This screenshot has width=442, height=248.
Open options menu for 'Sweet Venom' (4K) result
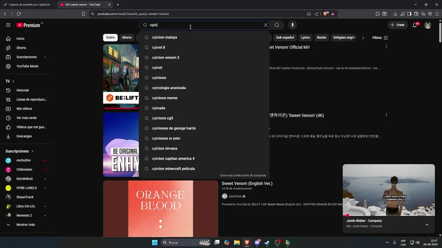386,115
